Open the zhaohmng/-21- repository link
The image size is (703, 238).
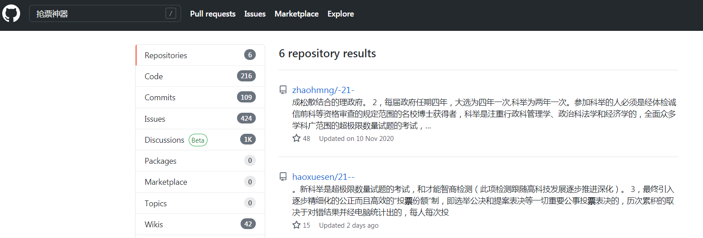323,90
